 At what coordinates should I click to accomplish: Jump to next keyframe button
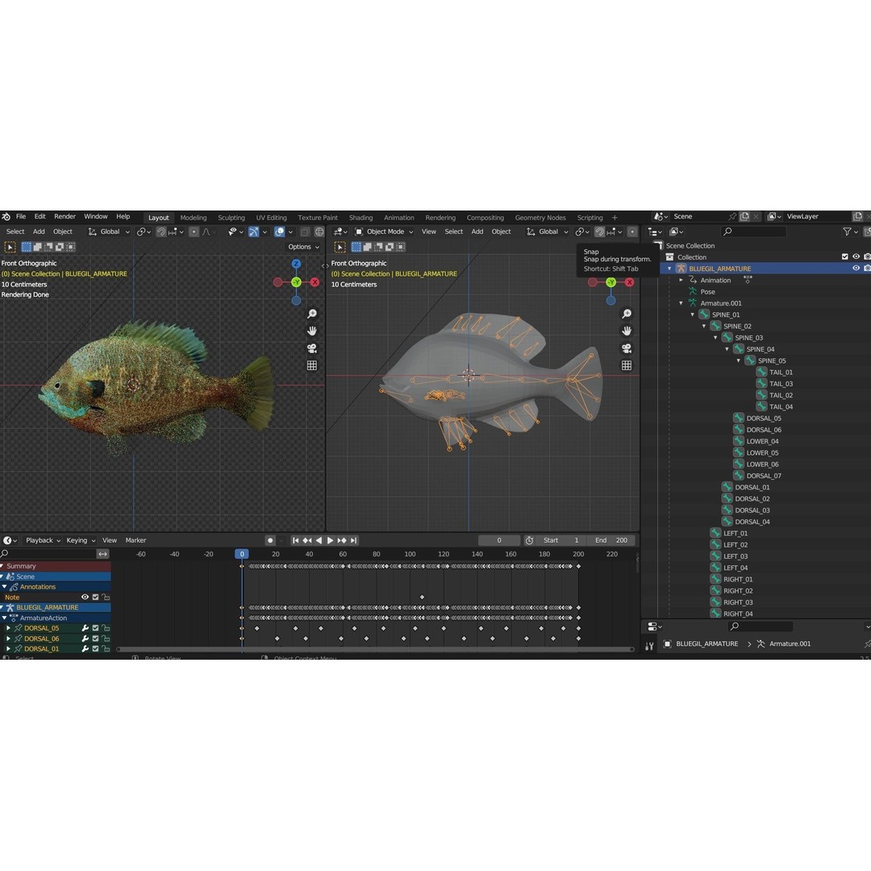[342, 540]
